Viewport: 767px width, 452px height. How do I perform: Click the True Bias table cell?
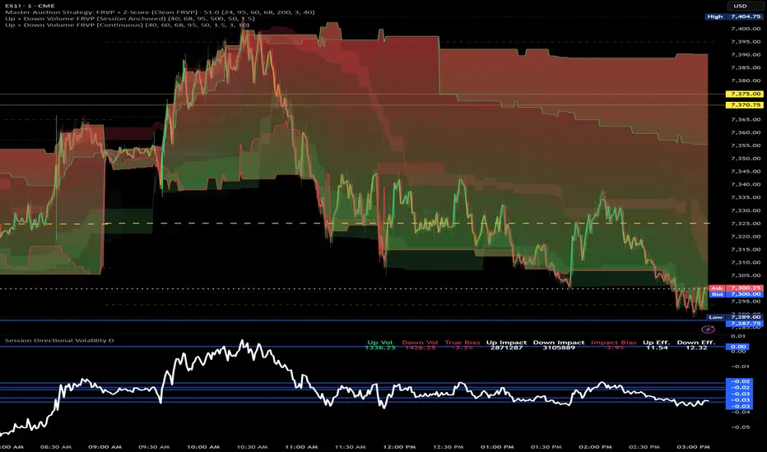463,345
